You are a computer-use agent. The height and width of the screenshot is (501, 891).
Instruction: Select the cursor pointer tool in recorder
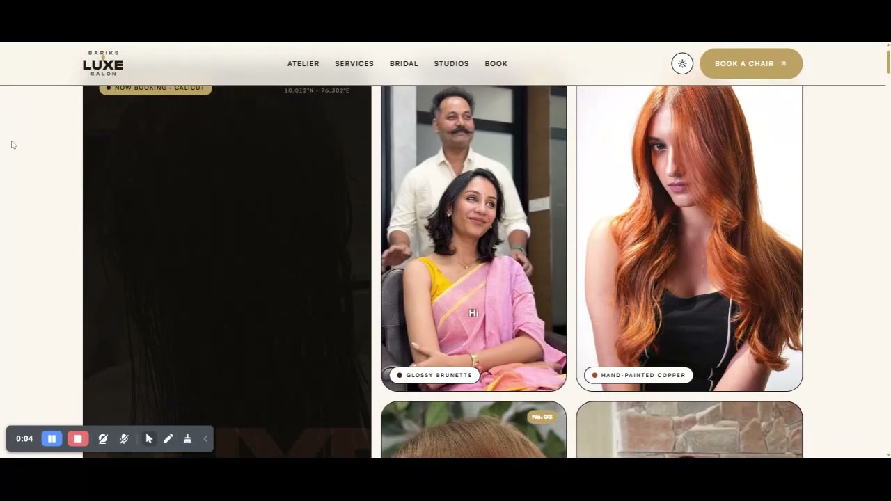148,438
